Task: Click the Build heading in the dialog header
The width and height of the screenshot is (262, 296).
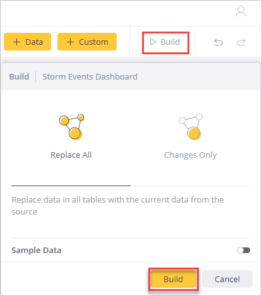Action: [19, 77]
